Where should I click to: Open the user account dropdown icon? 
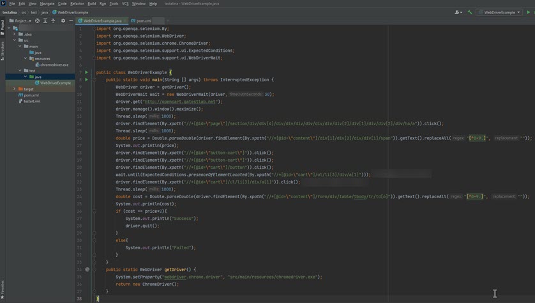pyautogui.click(x=458, y=12)
